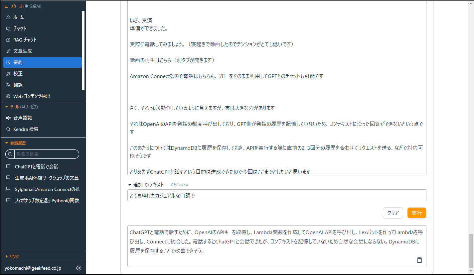Open the 音声認識 tool

pyautogui.click(x=43, y=118)
